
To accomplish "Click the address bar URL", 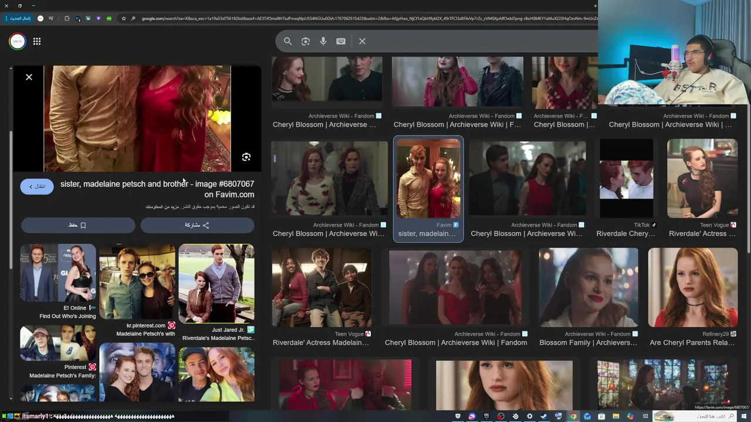I will [370, 18].
